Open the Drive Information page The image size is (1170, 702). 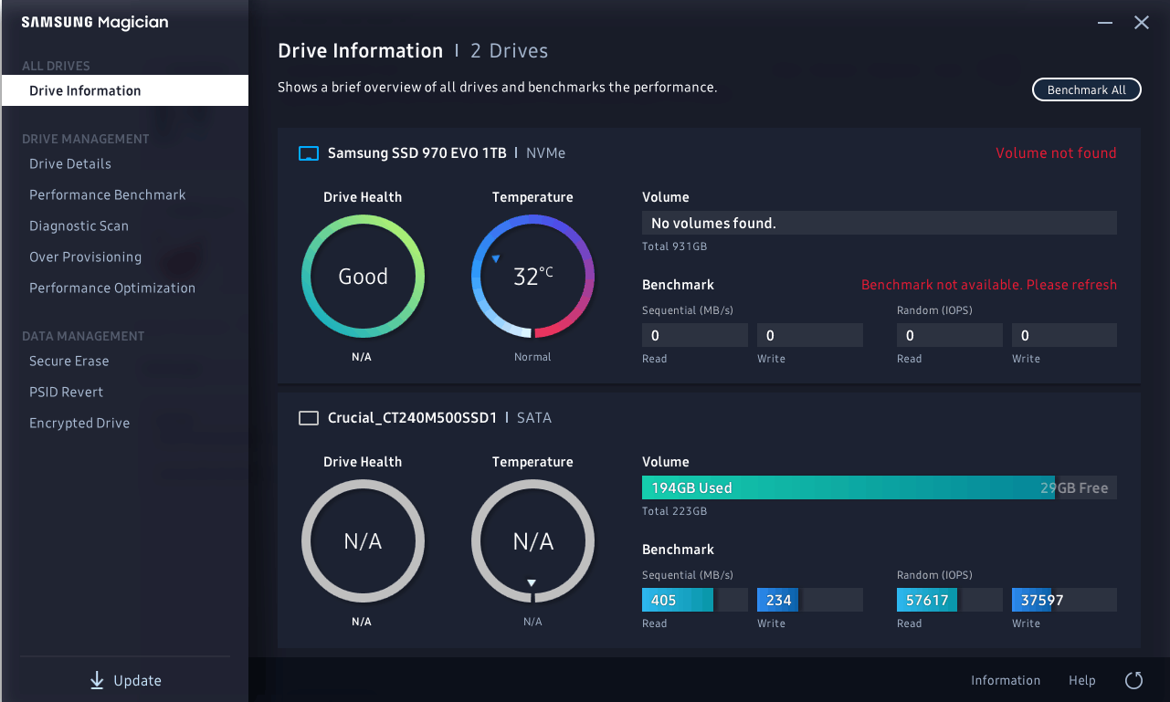(124, 90)
